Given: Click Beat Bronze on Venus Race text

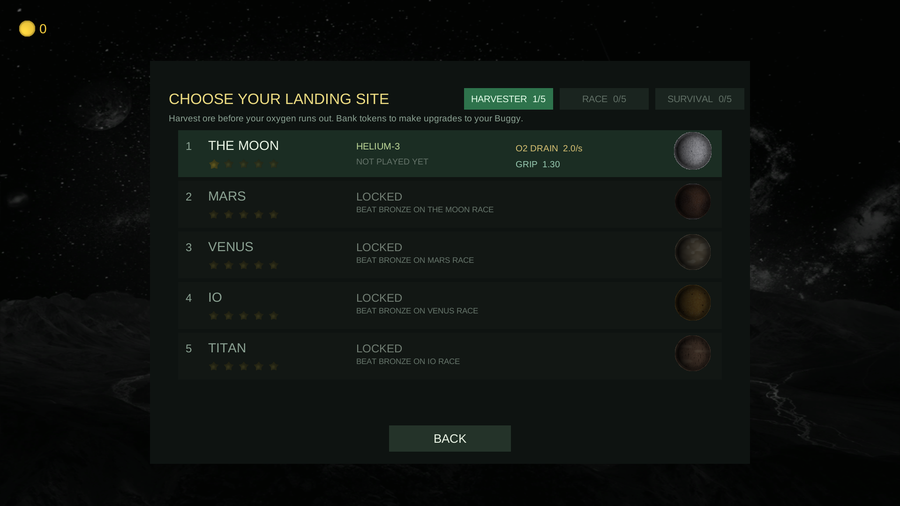Looking at the screenshot, I should click(417, 311).
